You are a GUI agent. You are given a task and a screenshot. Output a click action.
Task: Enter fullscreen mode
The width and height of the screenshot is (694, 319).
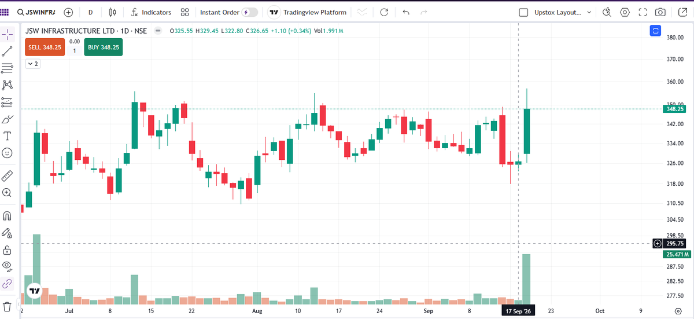pyautogui.click(x=643, y=12)
